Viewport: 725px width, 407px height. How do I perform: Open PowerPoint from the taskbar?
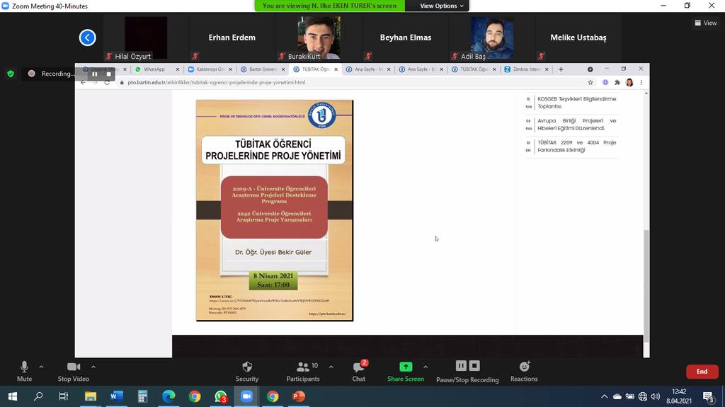click(299, 396)
